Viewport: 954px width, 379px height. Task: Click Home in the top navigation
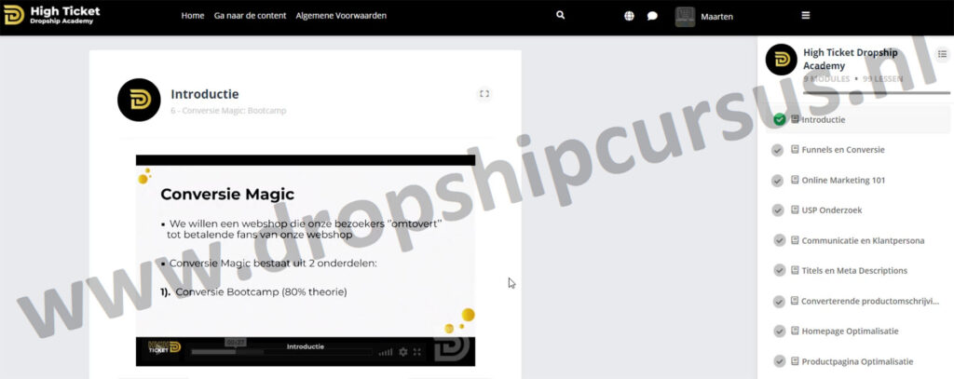193,16
